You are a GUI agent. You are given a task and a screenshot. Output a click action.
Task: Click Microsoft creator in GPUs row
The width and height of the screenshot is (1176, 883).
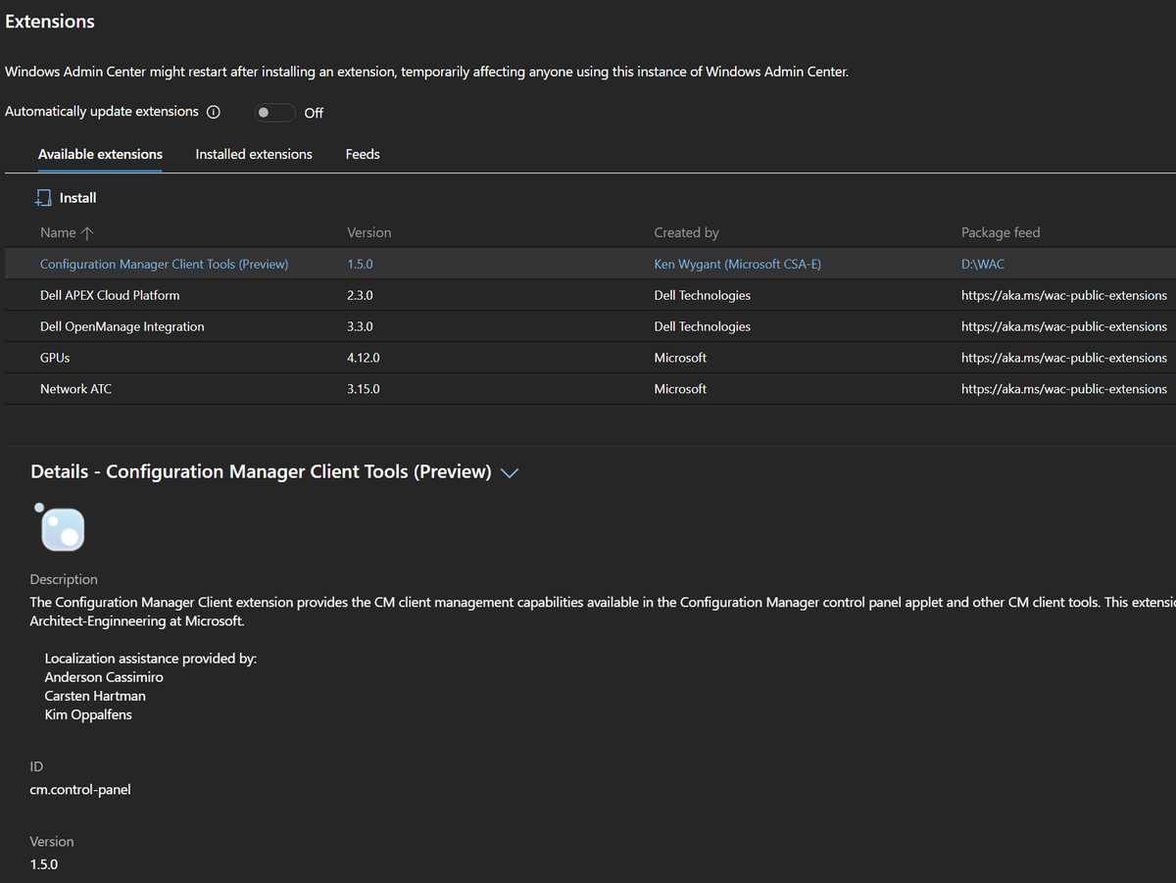680,359
